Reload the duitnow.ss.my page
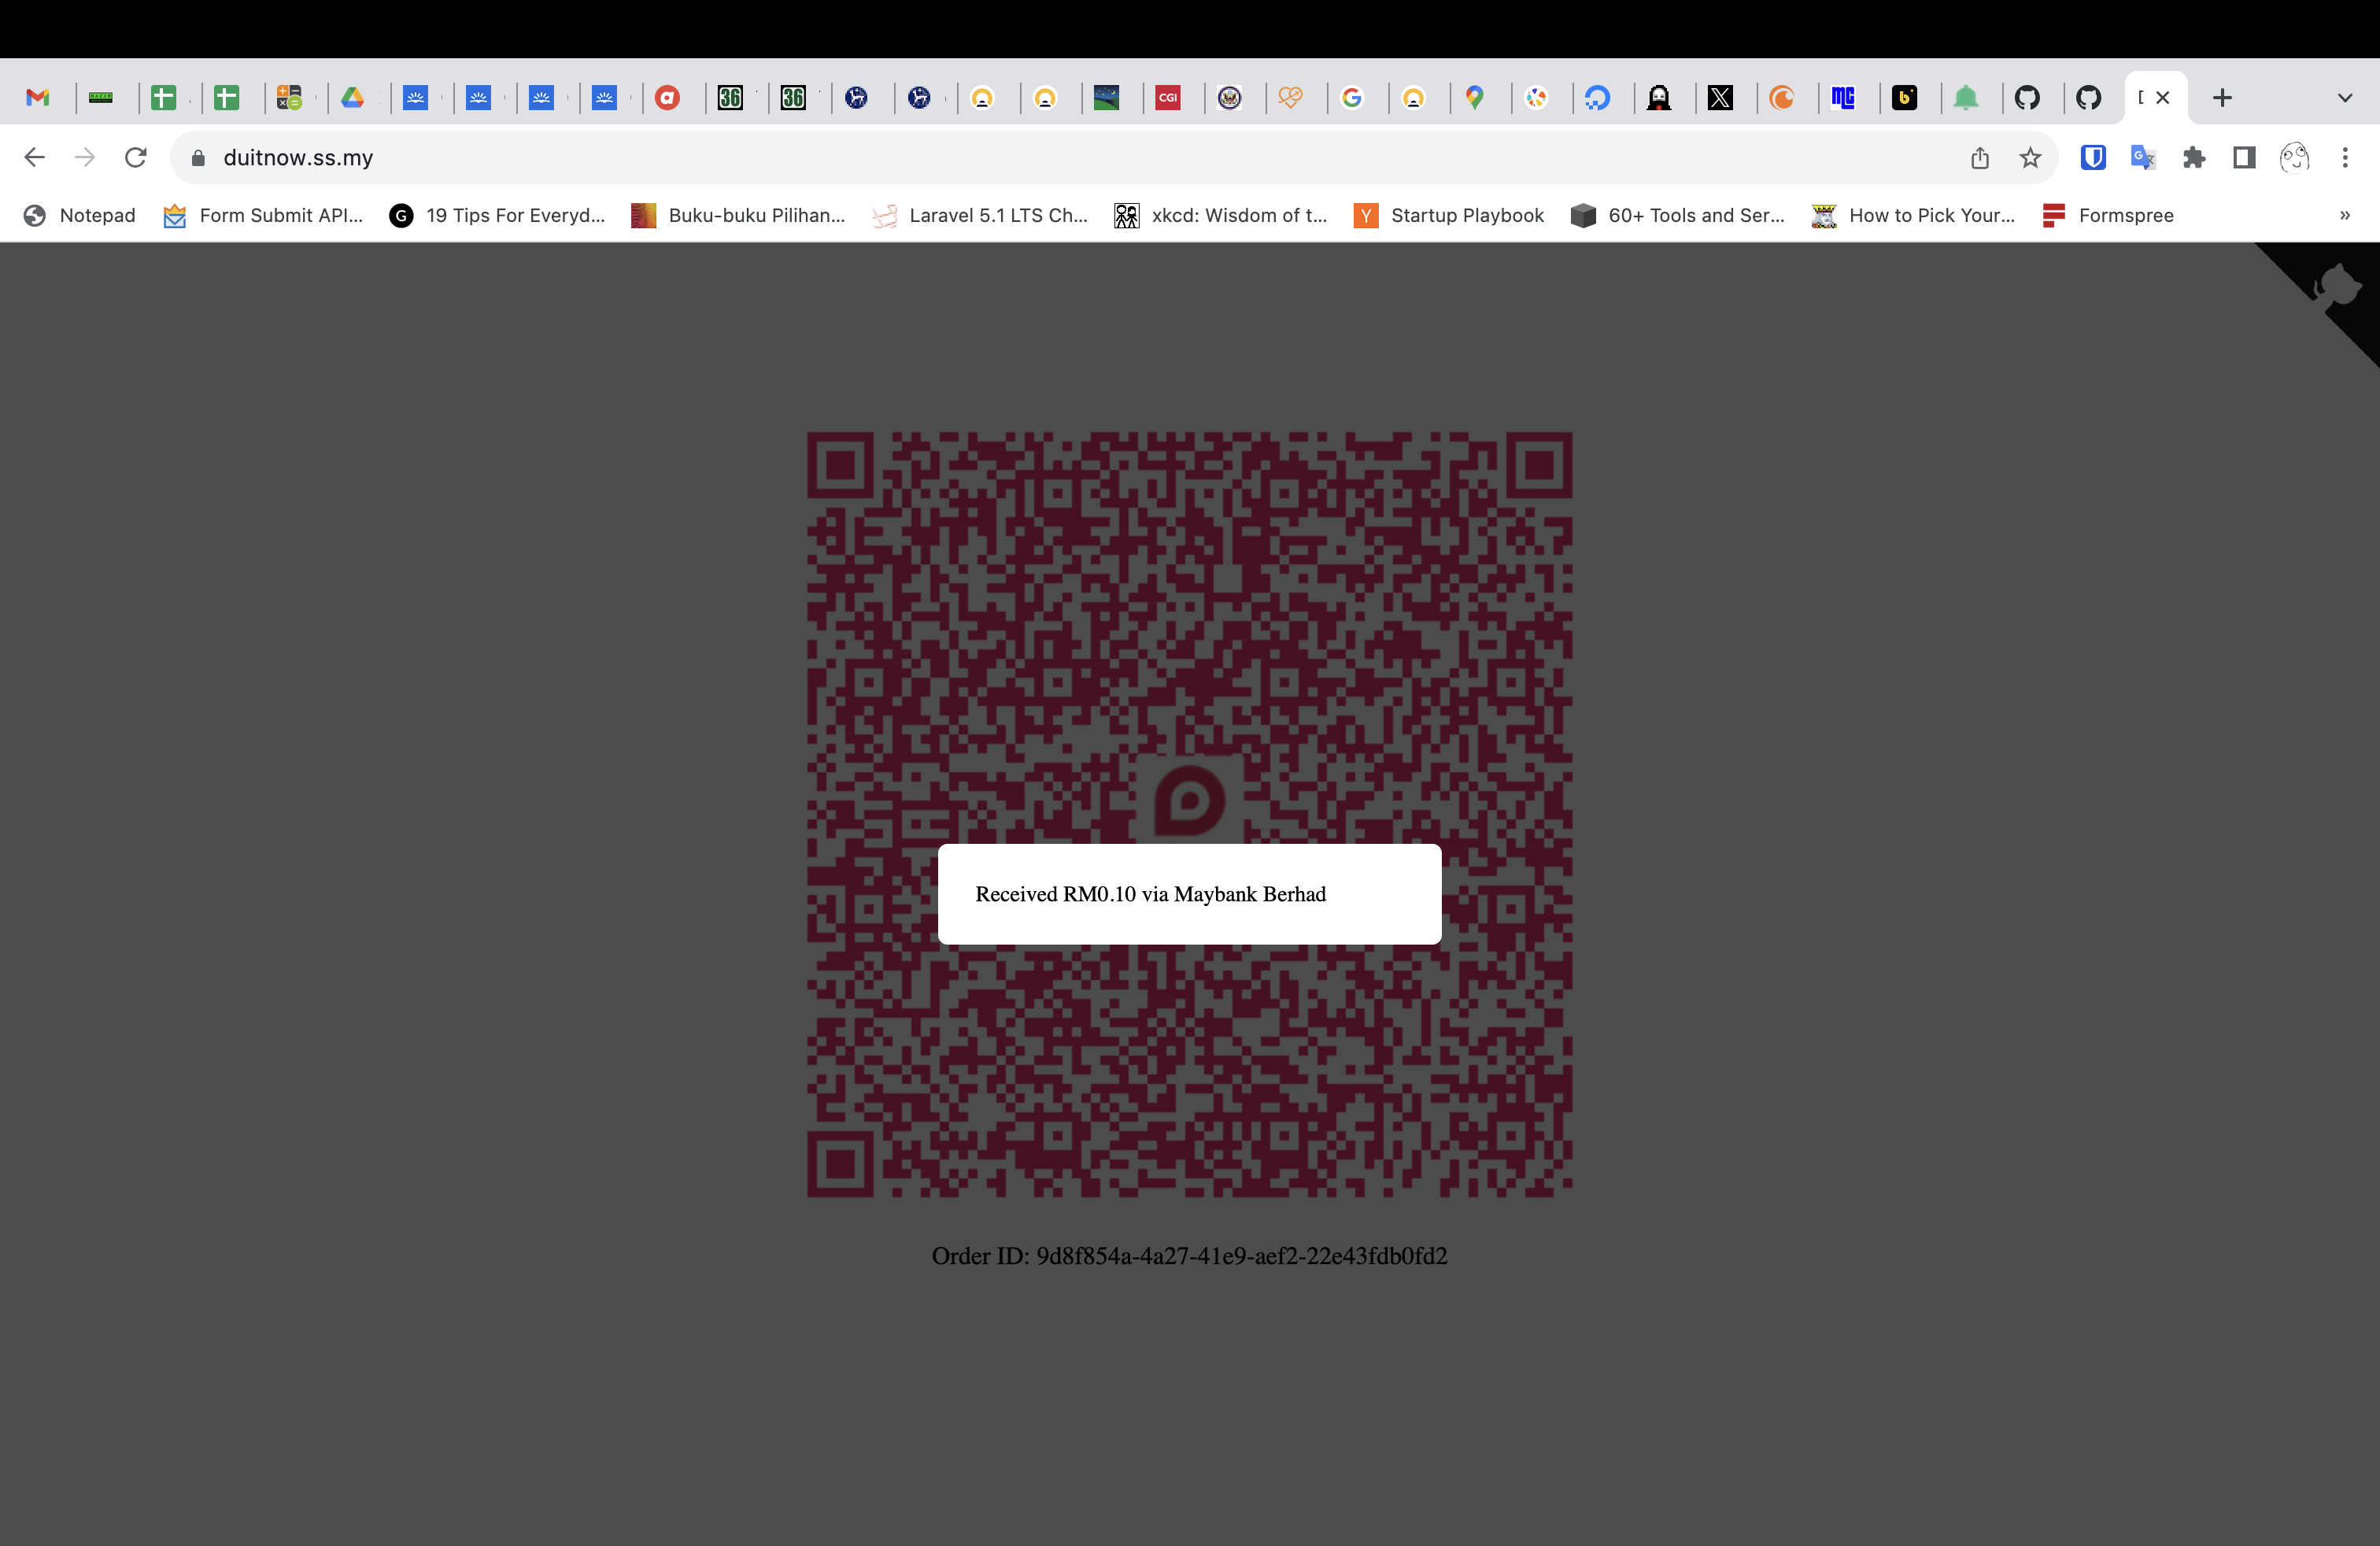The image size is (2380, 1546). 136,157
